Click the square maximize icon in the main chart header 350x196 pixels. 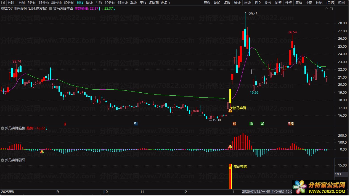click(x=332, y=9)
